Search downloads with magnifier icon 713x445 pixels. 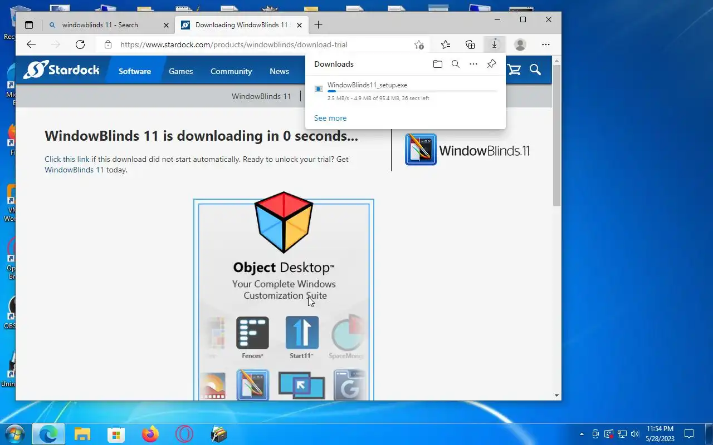(456, 64)
